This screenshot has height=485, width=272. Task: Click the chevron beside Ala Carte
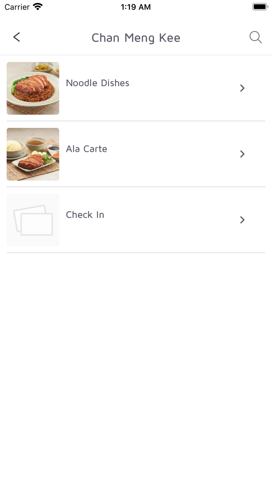(x=242, y=154)
